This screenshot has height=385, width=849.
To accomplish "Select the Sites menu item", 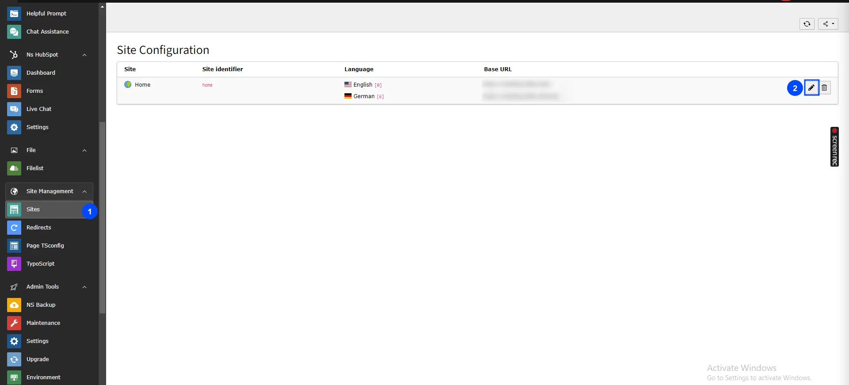I will coord(49,210).
